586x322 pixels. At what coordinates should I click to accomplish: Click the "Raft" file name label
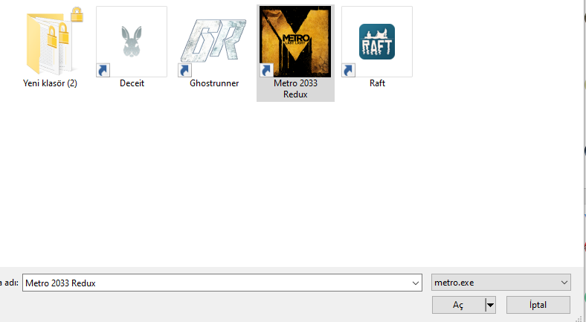(377, 83)
